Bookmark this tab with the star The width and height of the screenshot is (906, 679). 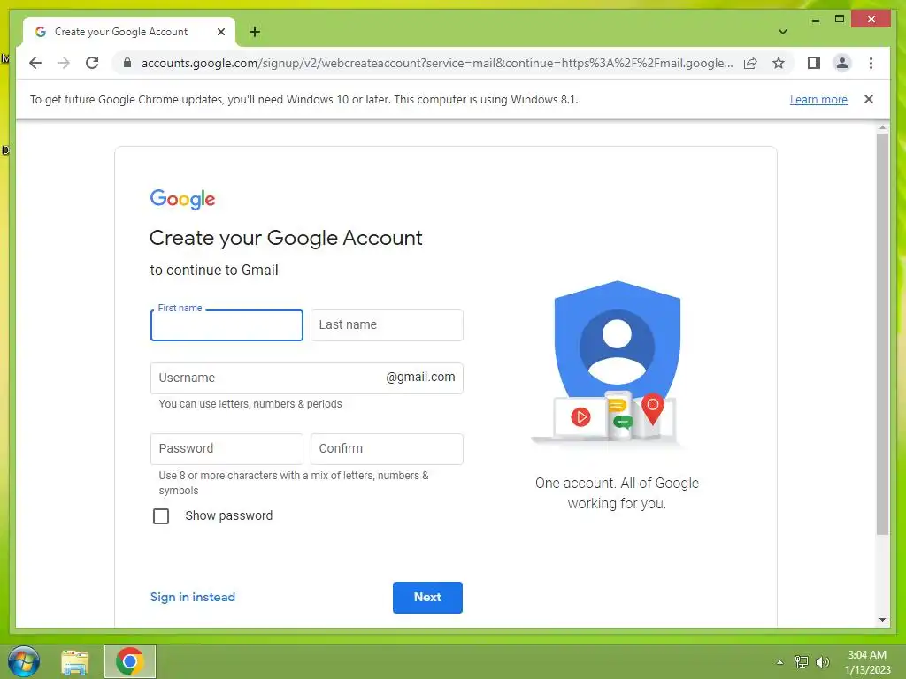pos(779,63)
